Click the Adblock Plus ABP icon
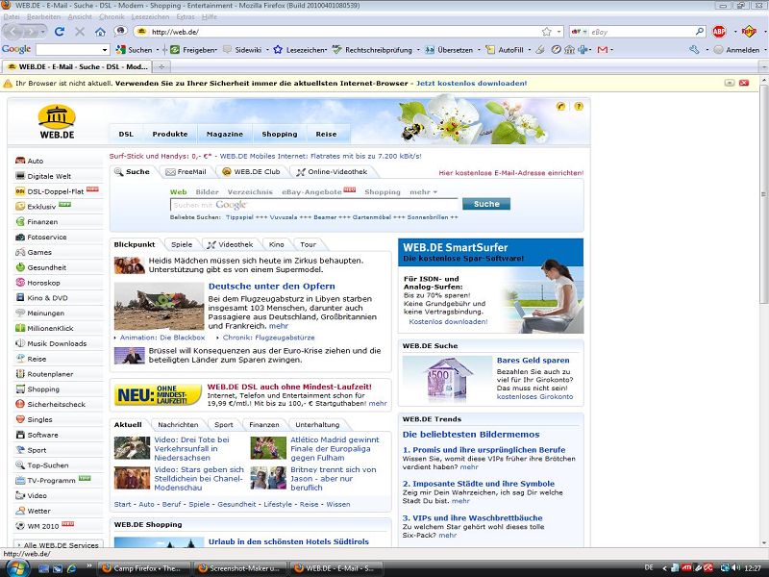Image resolution: width=769 pixels, height=577 pixels. [719, 32]
